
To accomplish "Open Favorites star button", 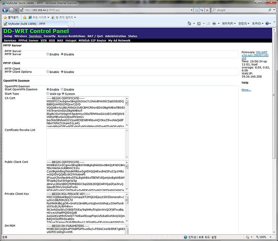I will tap(11, 17).
